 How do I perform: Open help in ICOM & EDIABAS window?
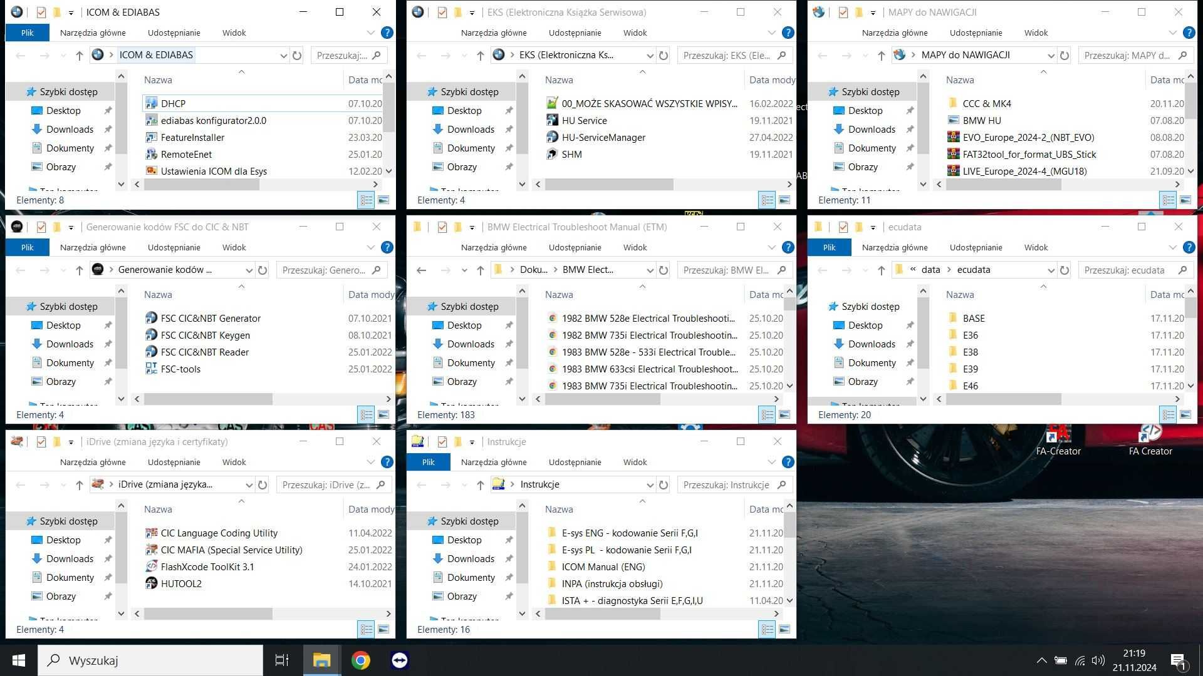(387, 33)
